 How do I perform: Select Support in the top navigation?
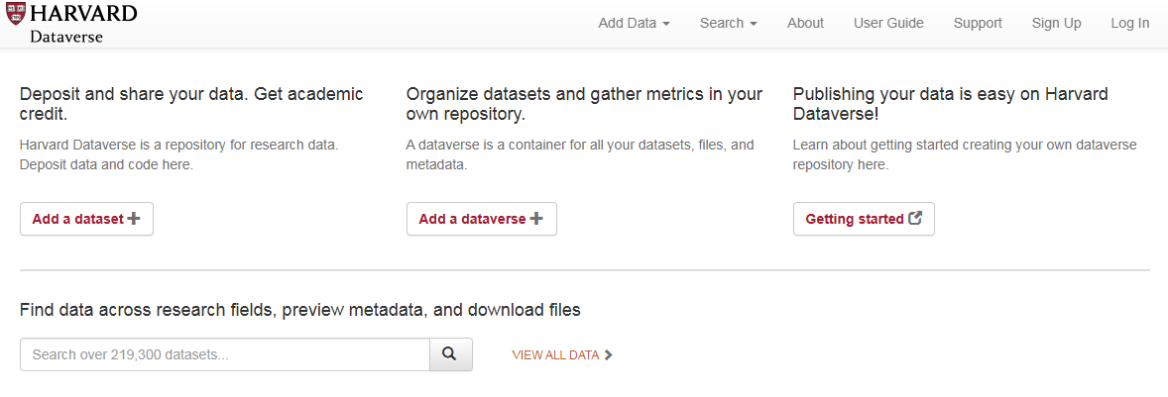tap(978, 23)
